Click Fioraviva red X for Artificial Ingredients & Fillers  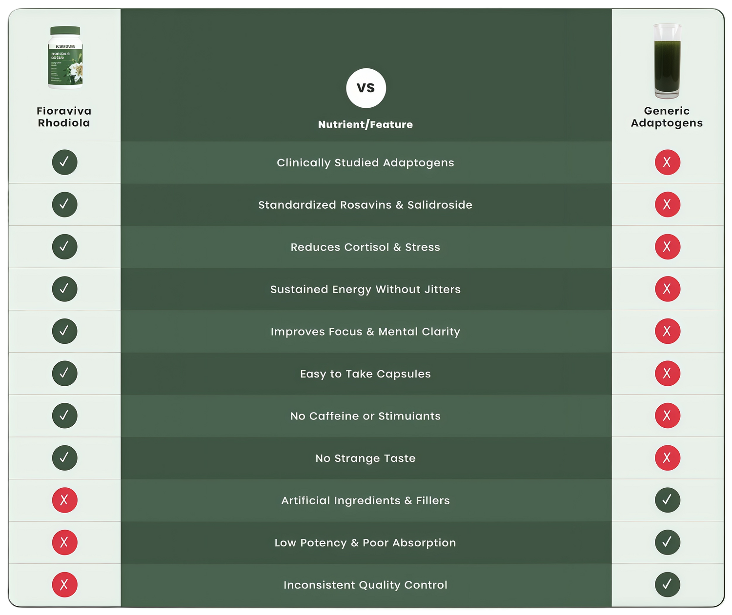click(64, 500)
